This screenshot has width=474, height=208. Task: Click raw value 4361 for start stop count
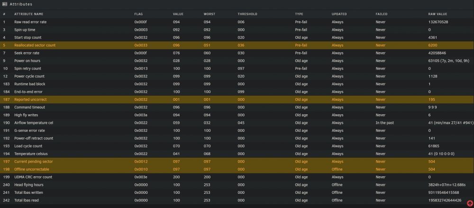pos(433,37)
